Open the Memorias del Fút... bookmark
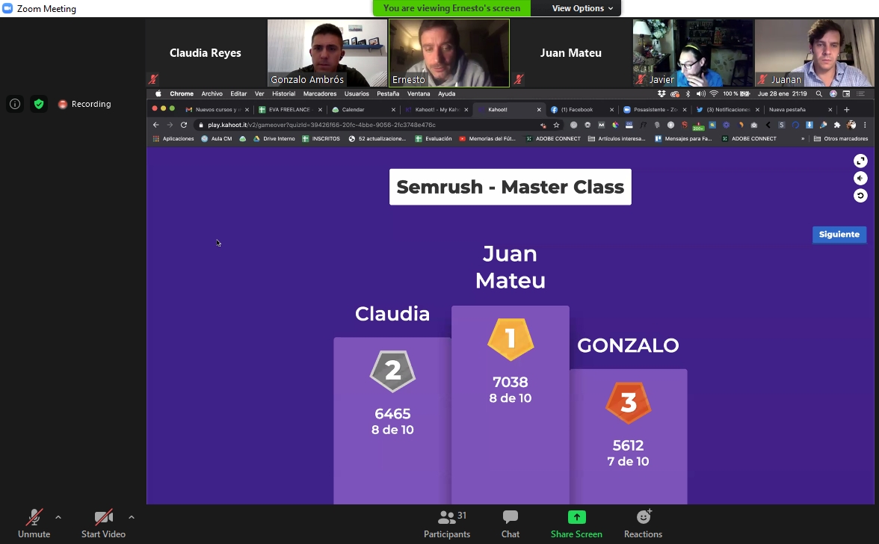Screen dimensions: 879x544 [x=487, y=138]
